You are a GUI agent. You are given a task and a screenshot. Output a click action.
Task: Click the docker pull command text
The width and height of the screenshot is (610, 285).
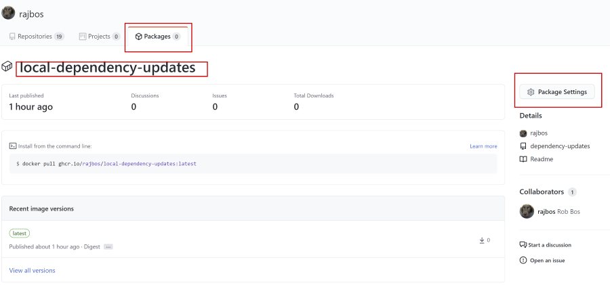[x=106, y=164]
